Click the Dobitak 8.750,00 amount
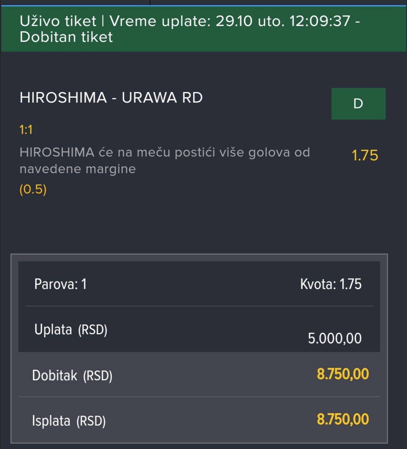 (x=343, y=374)
